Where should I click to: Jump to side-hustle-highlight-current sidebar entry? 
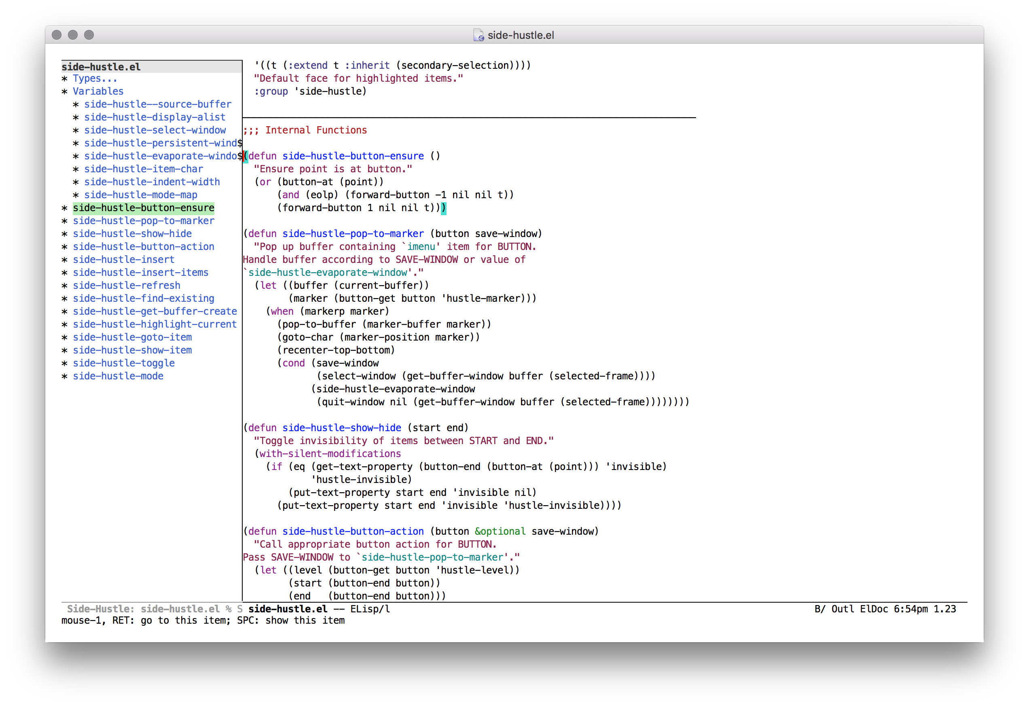click(x=155, y=324)
